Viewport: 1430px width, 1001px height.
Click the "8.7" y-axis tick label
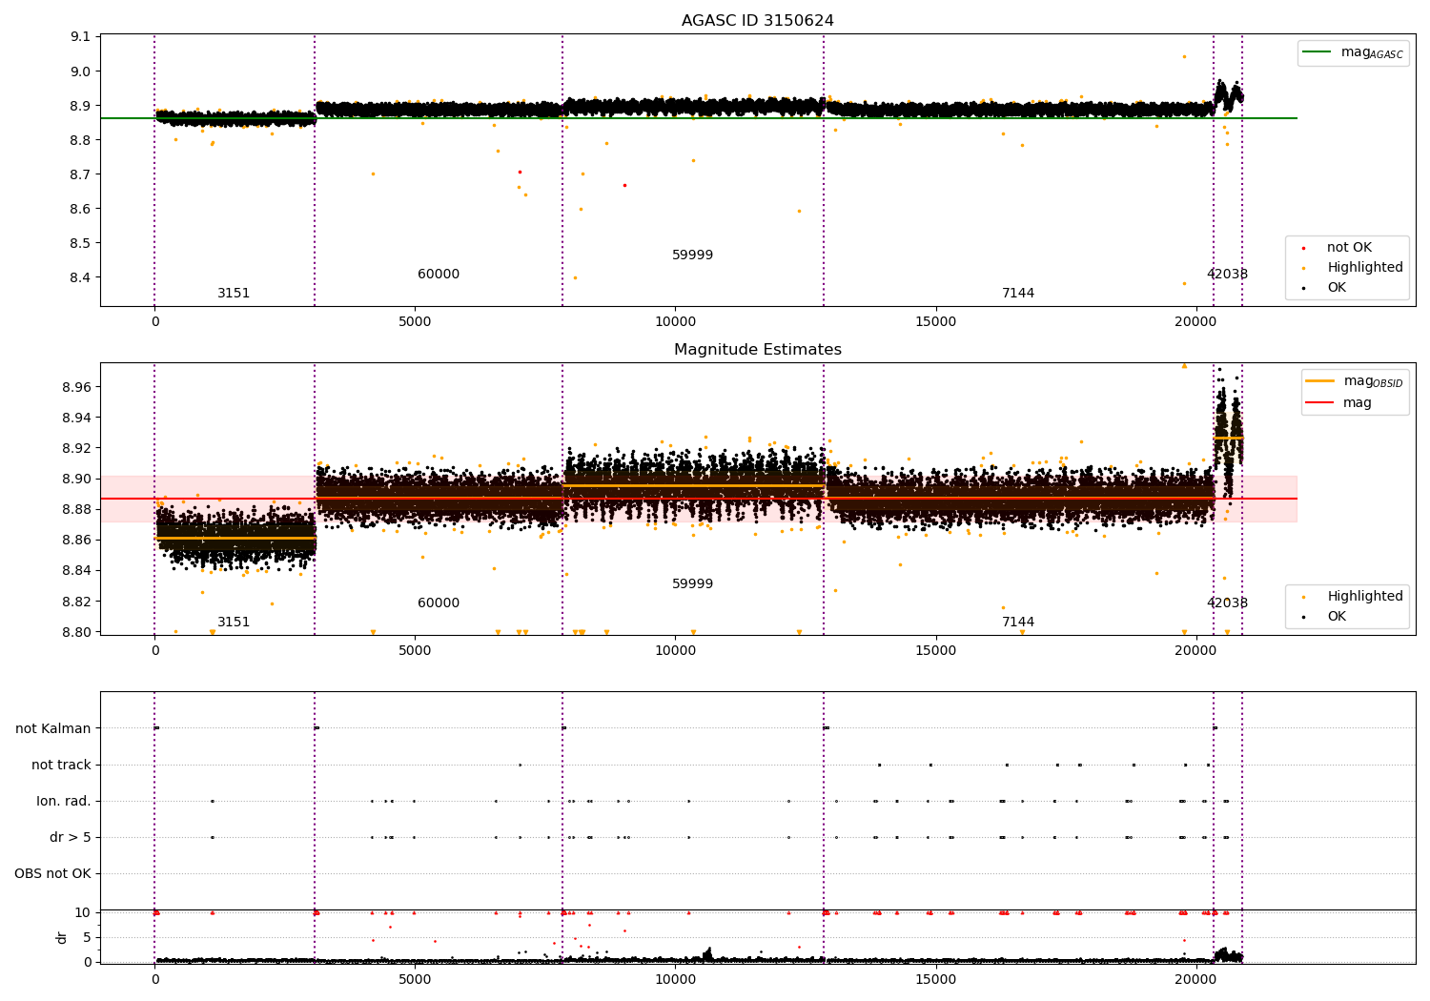[80, 174]
